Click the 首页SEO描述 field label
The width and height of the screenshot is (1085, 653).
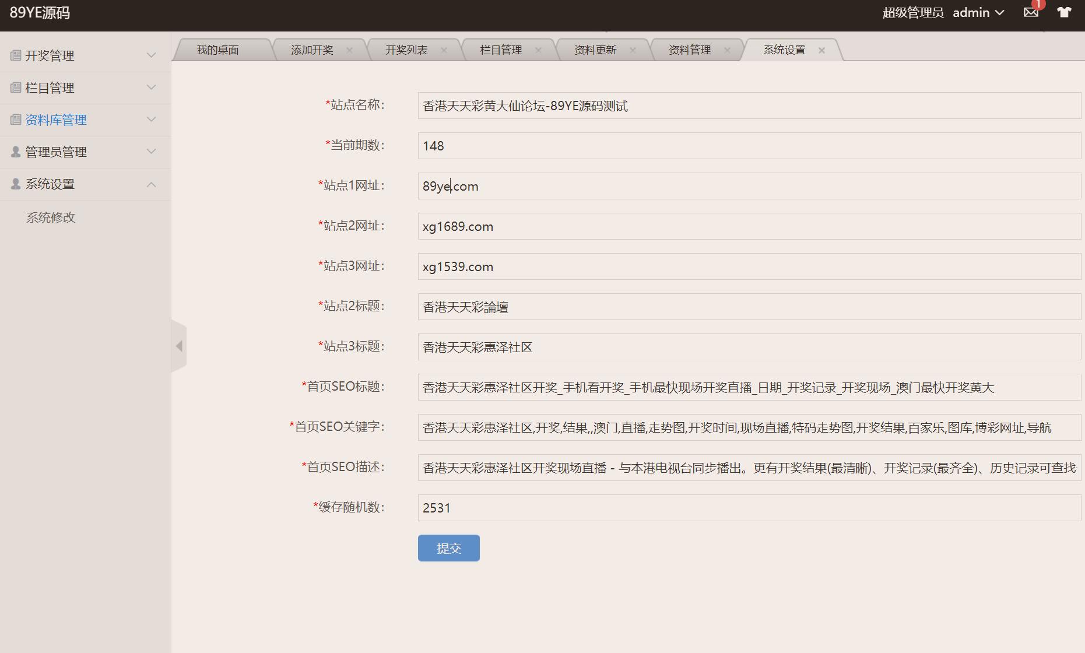(343, 467)
